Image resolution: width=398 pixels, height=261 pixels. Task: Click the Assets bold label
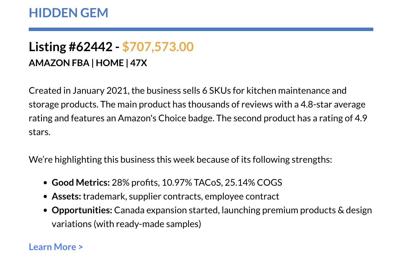tap(66, 196)
